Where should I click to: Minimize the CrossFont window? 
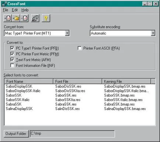tap(145, 4)
